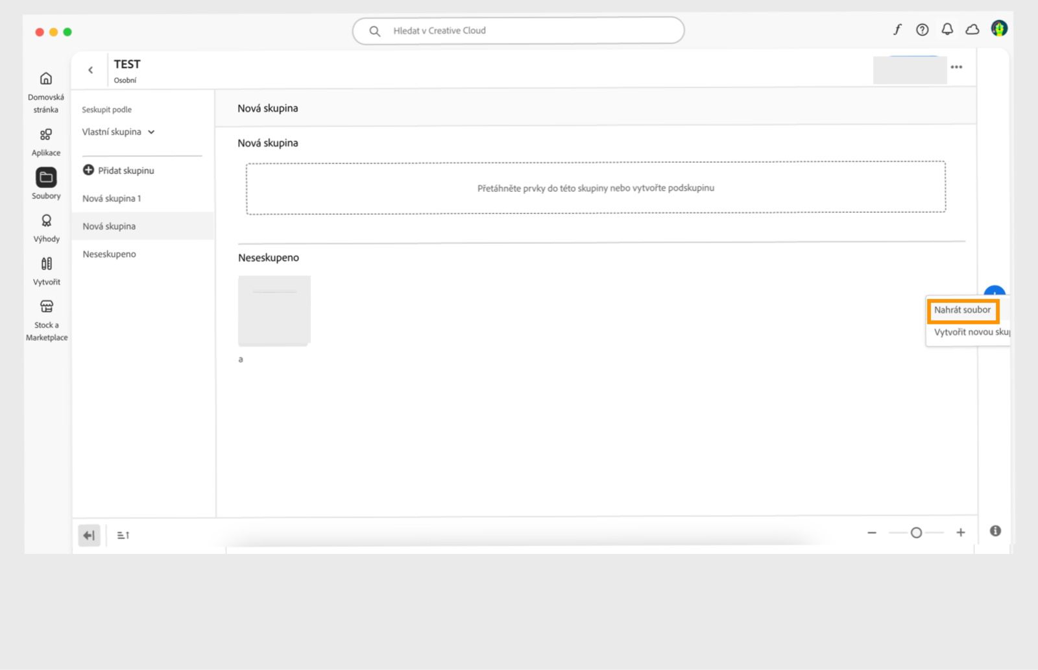Open the file thumbnail named a
This screenshot has width=1038, height=670.
tap(274, 311)
